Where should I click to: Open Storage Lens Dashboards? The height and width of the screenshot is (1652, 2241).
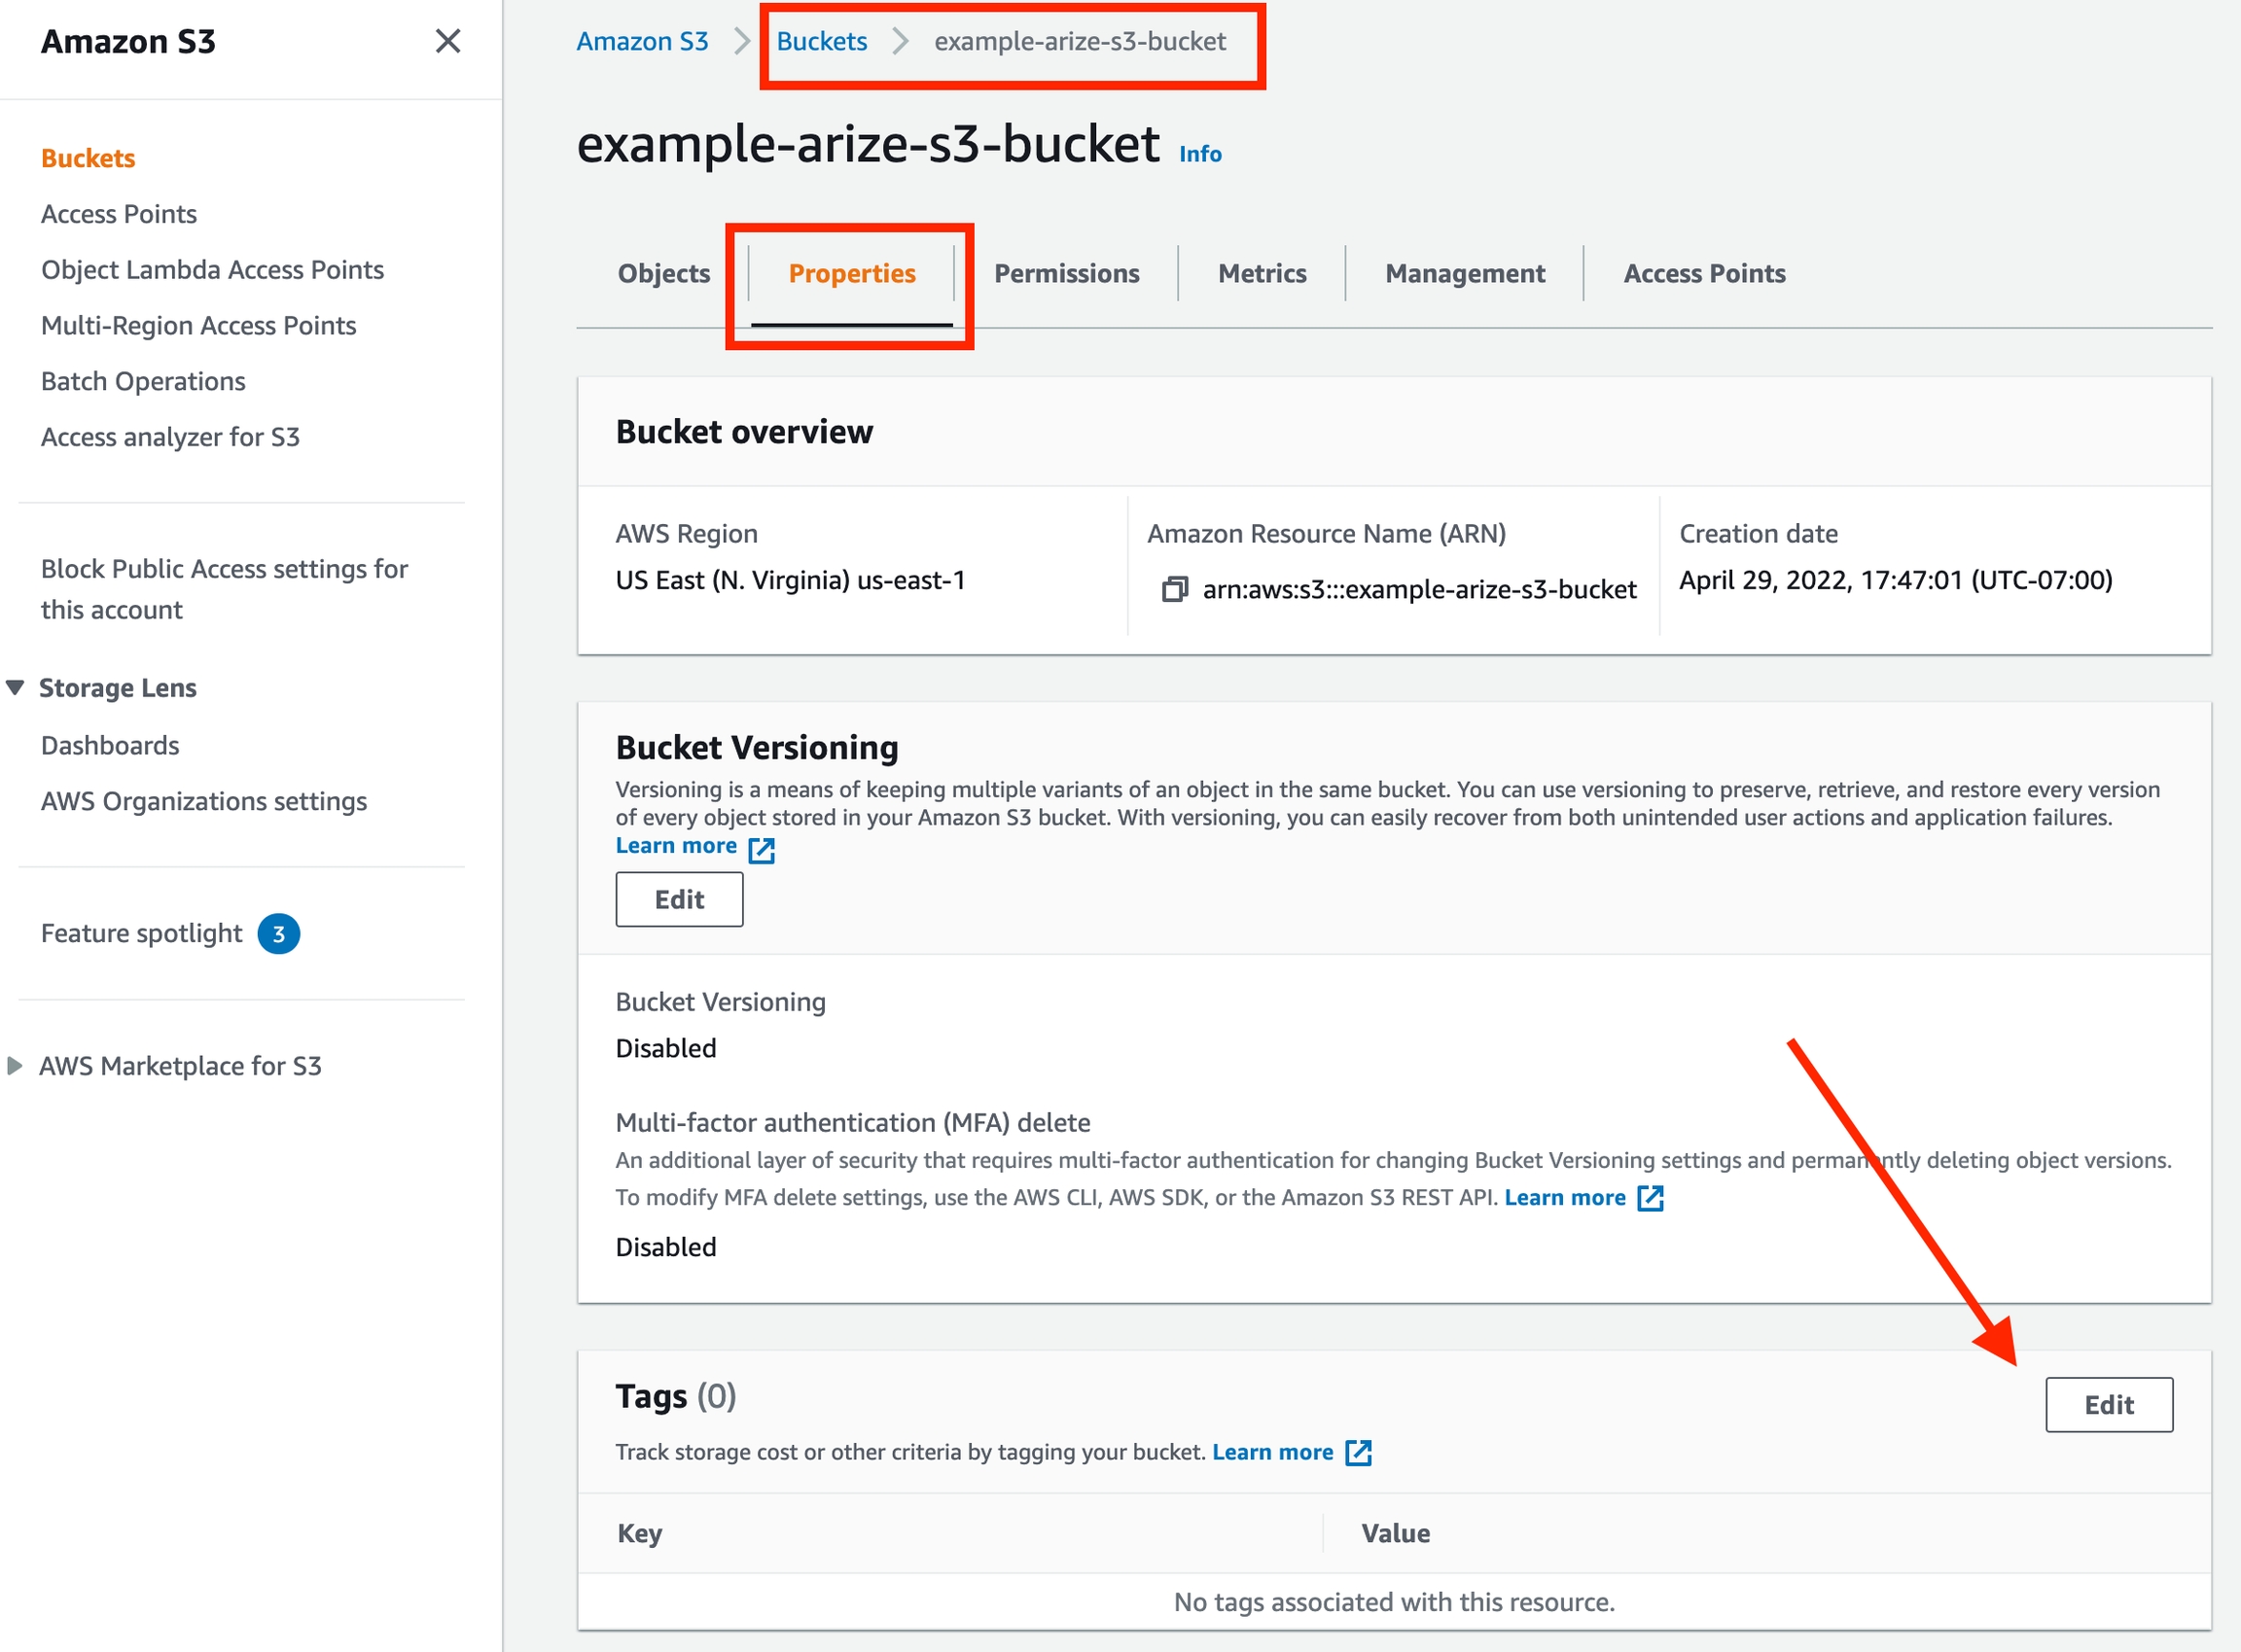click(110, 745)
